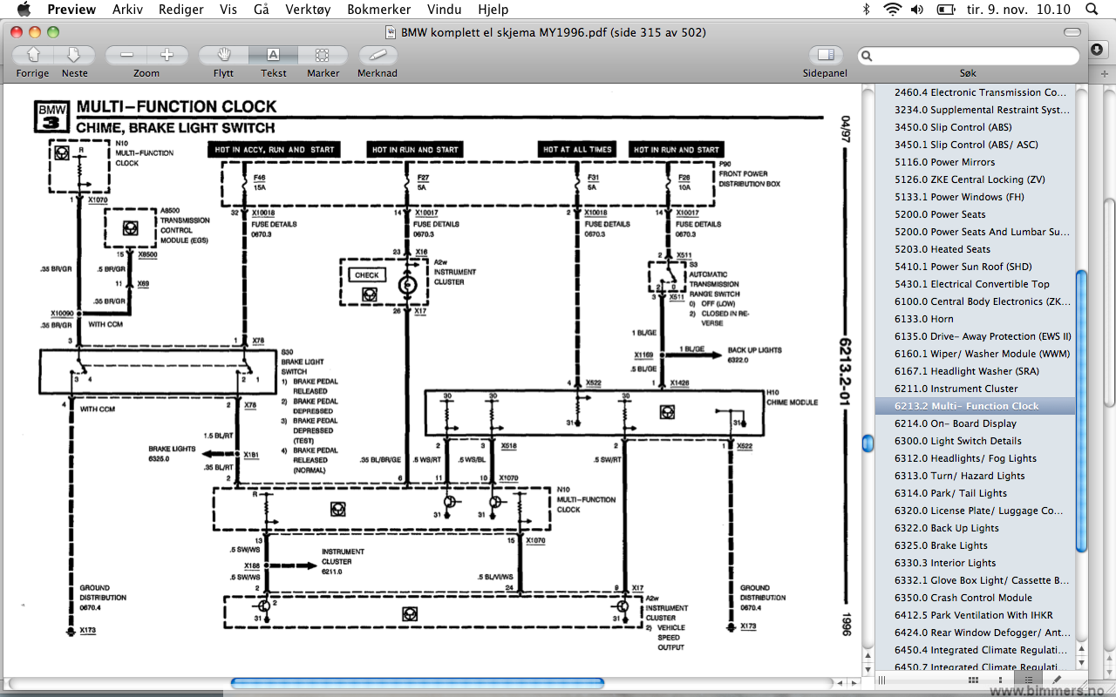Click the horizontal scrollbar thumb under document
This screenshot has width=1116, height=697.
pyautogui.click(x=418, y=684)
